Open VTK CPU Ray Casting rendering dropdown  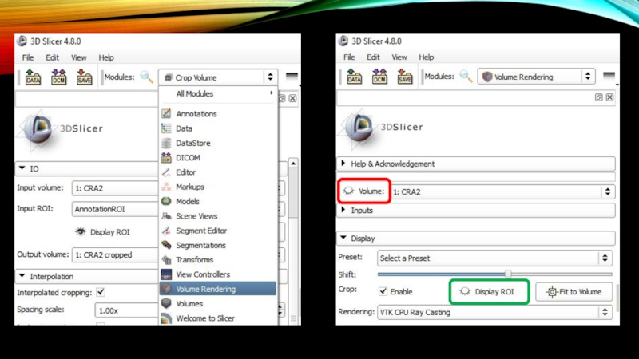(x=494, y=312)
